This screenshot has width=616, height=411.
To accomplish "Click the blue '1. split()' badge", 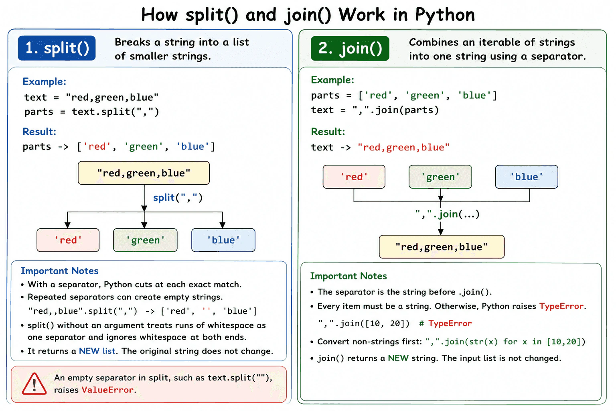I will (57, 48).
